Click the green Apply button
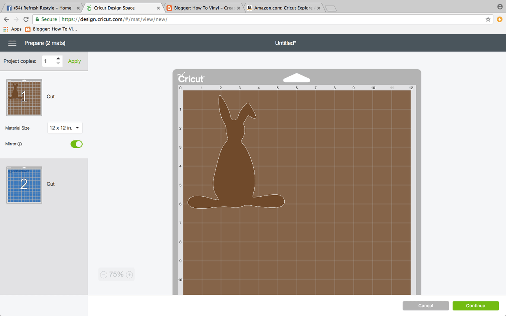Image resolution: width=506 pixels, height=316 pixels. [74, 61]
